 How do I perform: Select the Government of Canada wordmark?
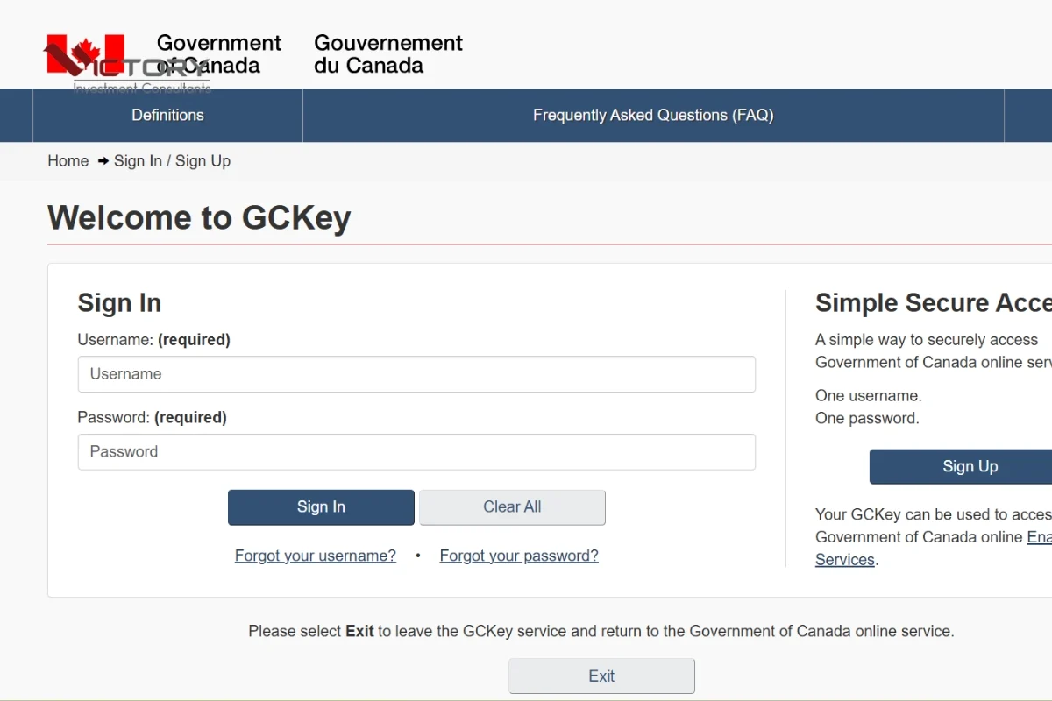(x=218, y=54)
